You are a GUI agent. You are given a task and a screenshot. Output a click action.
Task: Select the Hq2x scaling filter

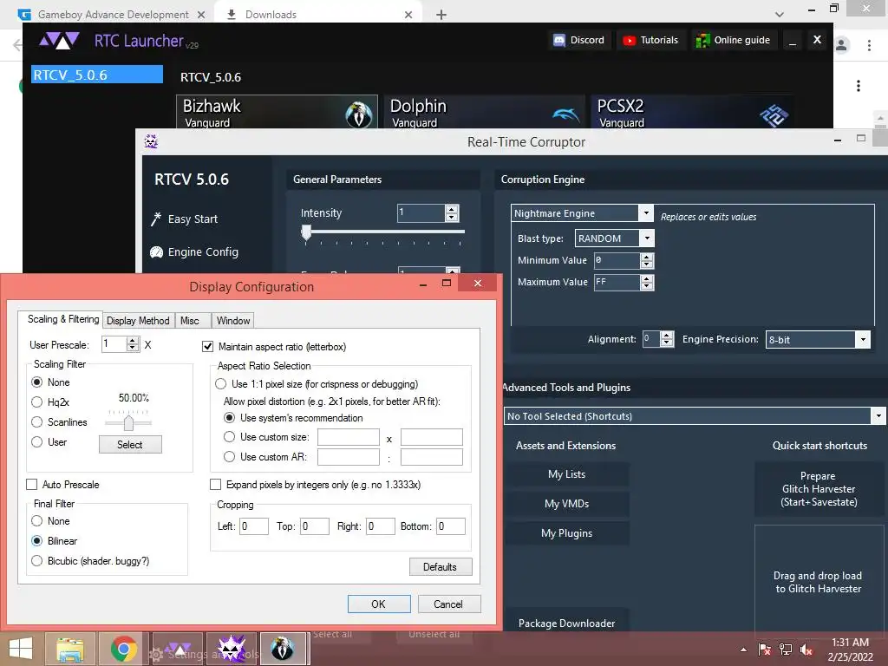36,402
